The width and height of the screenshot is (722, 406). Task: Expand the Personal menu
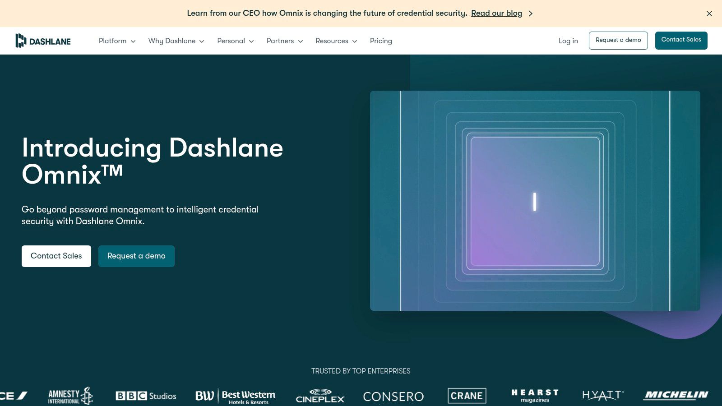click(236, 41)
